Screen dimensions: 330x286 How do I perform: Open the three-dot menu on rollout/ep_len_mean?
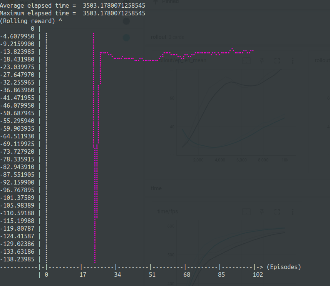point(292,60)
